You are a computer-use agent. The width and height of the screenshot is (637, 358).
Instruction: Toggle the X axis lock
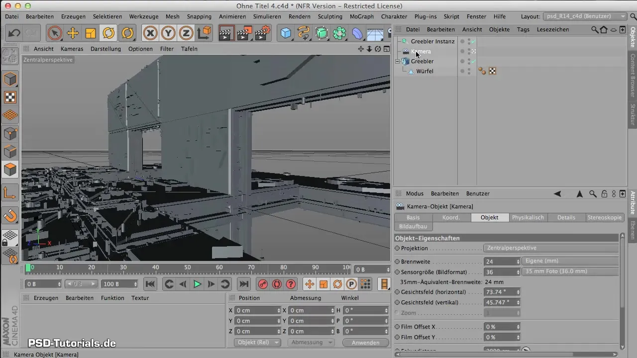[150, 33]
